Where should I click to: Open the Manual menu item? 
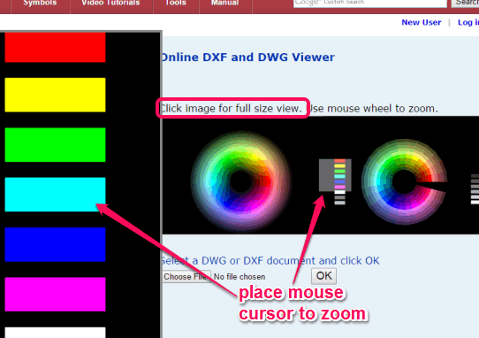point(225,4)
